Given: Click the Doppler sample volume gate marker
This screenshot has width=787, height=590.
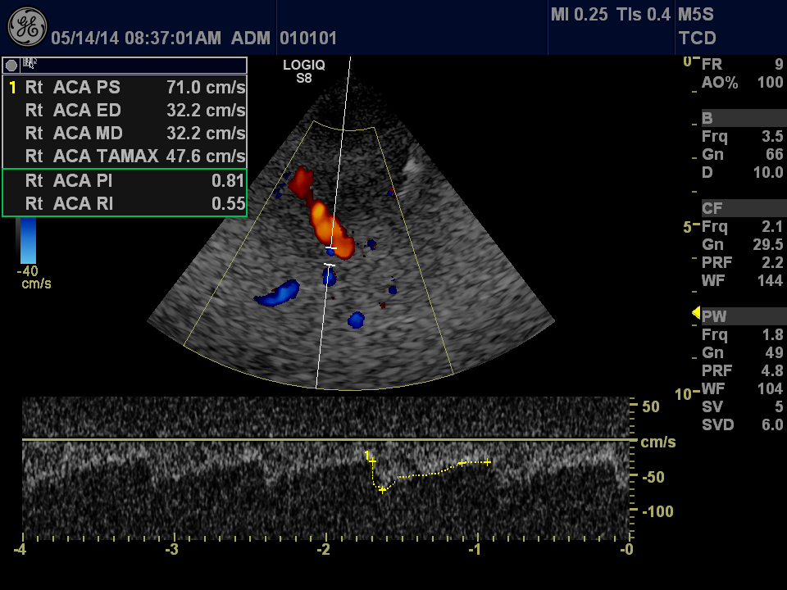Looking at the screenshot, I should [x=330, y=256].
